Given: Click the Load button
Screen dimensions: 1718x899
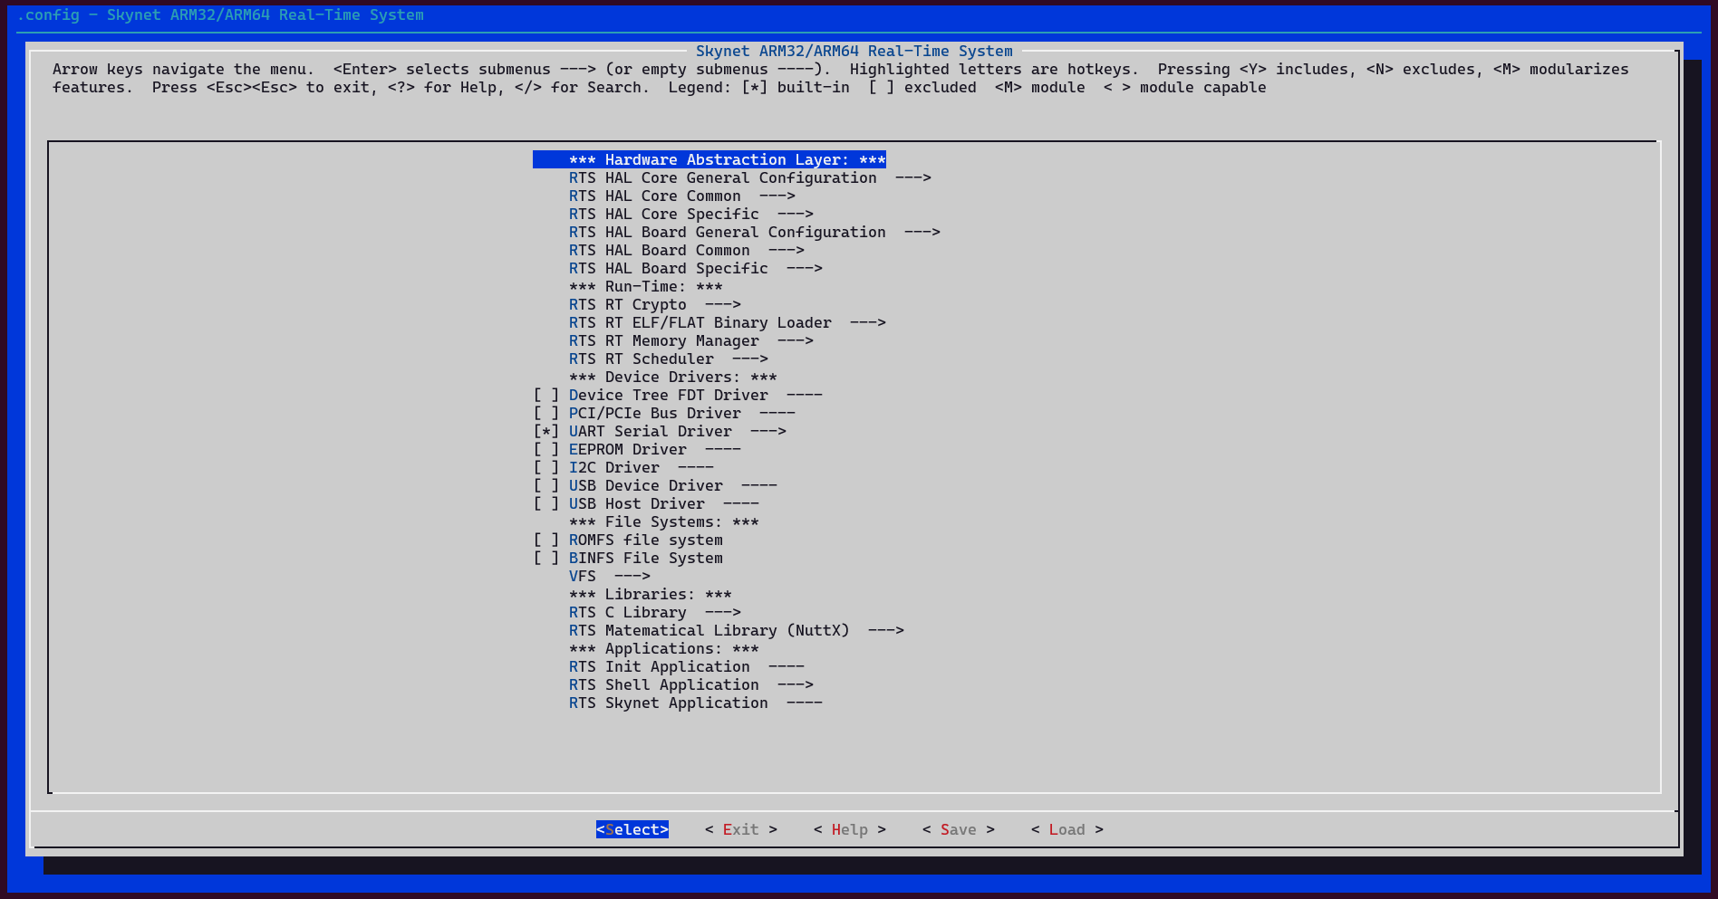Looking at the screenshot, I should pyautogui.click(x=1067, y=830).
